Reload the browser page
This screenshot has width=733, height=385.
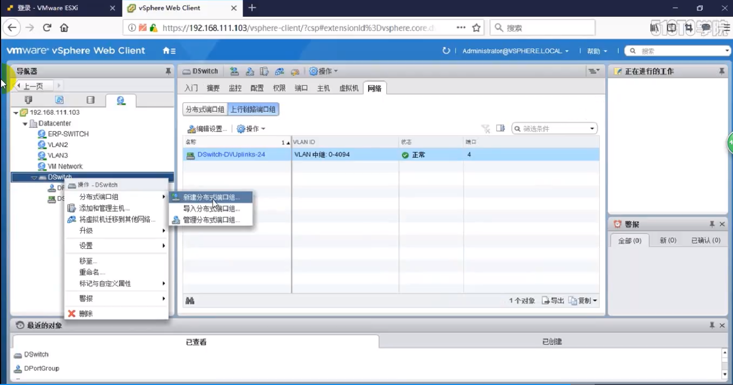coord(47,28)
